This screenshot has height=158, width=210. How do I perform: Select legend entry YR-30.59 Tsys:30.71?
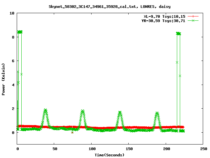[163, 21]
